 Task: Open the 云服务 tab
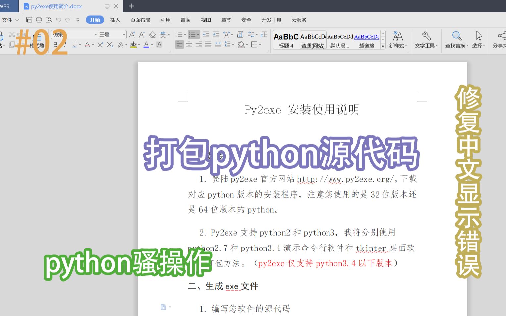coord(299,20)
